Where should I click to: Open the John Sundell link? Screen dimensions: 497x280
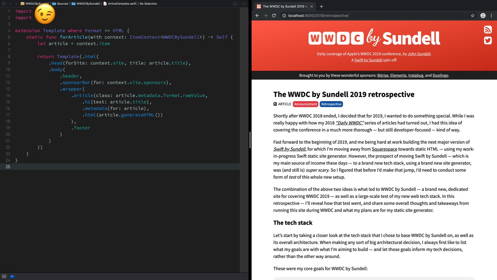click(419, 54)
